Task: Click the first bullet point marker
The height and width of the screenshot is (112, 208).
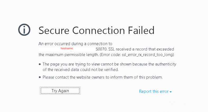Action: click(x=40, y=64)
